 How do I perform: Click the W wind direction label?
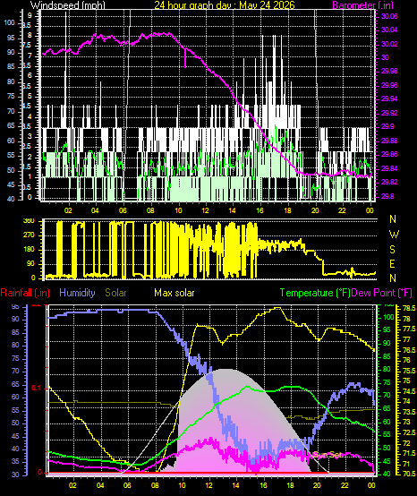(394, 235)
